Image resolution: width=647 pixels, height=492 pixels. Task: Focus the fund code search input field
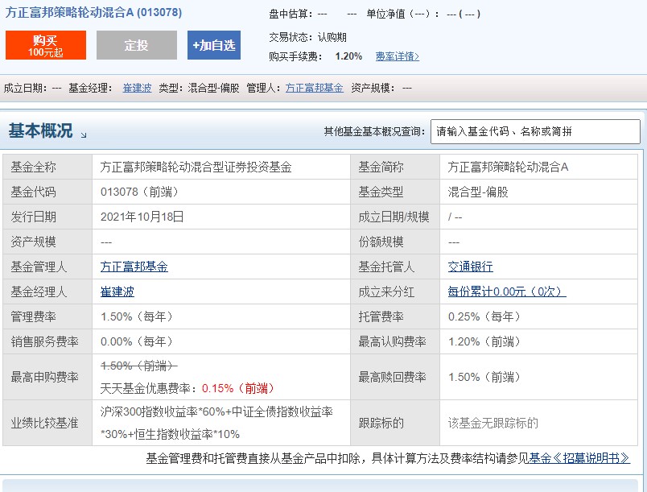(535, 132)
